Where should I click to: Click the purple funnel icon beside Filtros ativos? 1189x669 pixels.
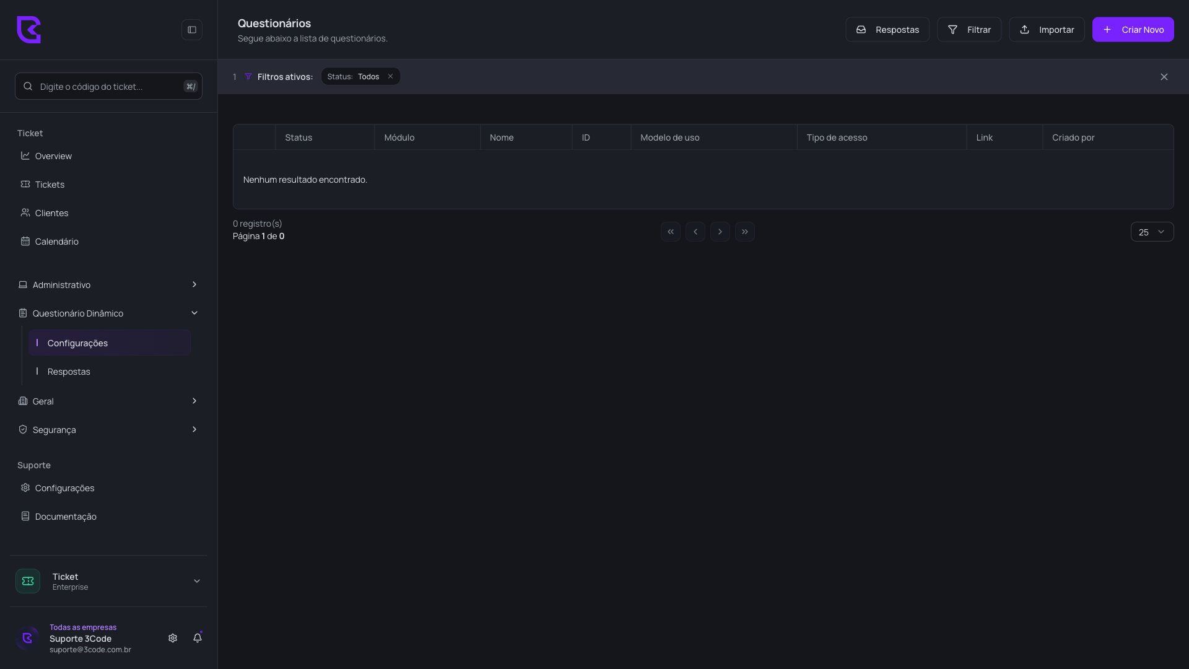click(x=248, y=77)
